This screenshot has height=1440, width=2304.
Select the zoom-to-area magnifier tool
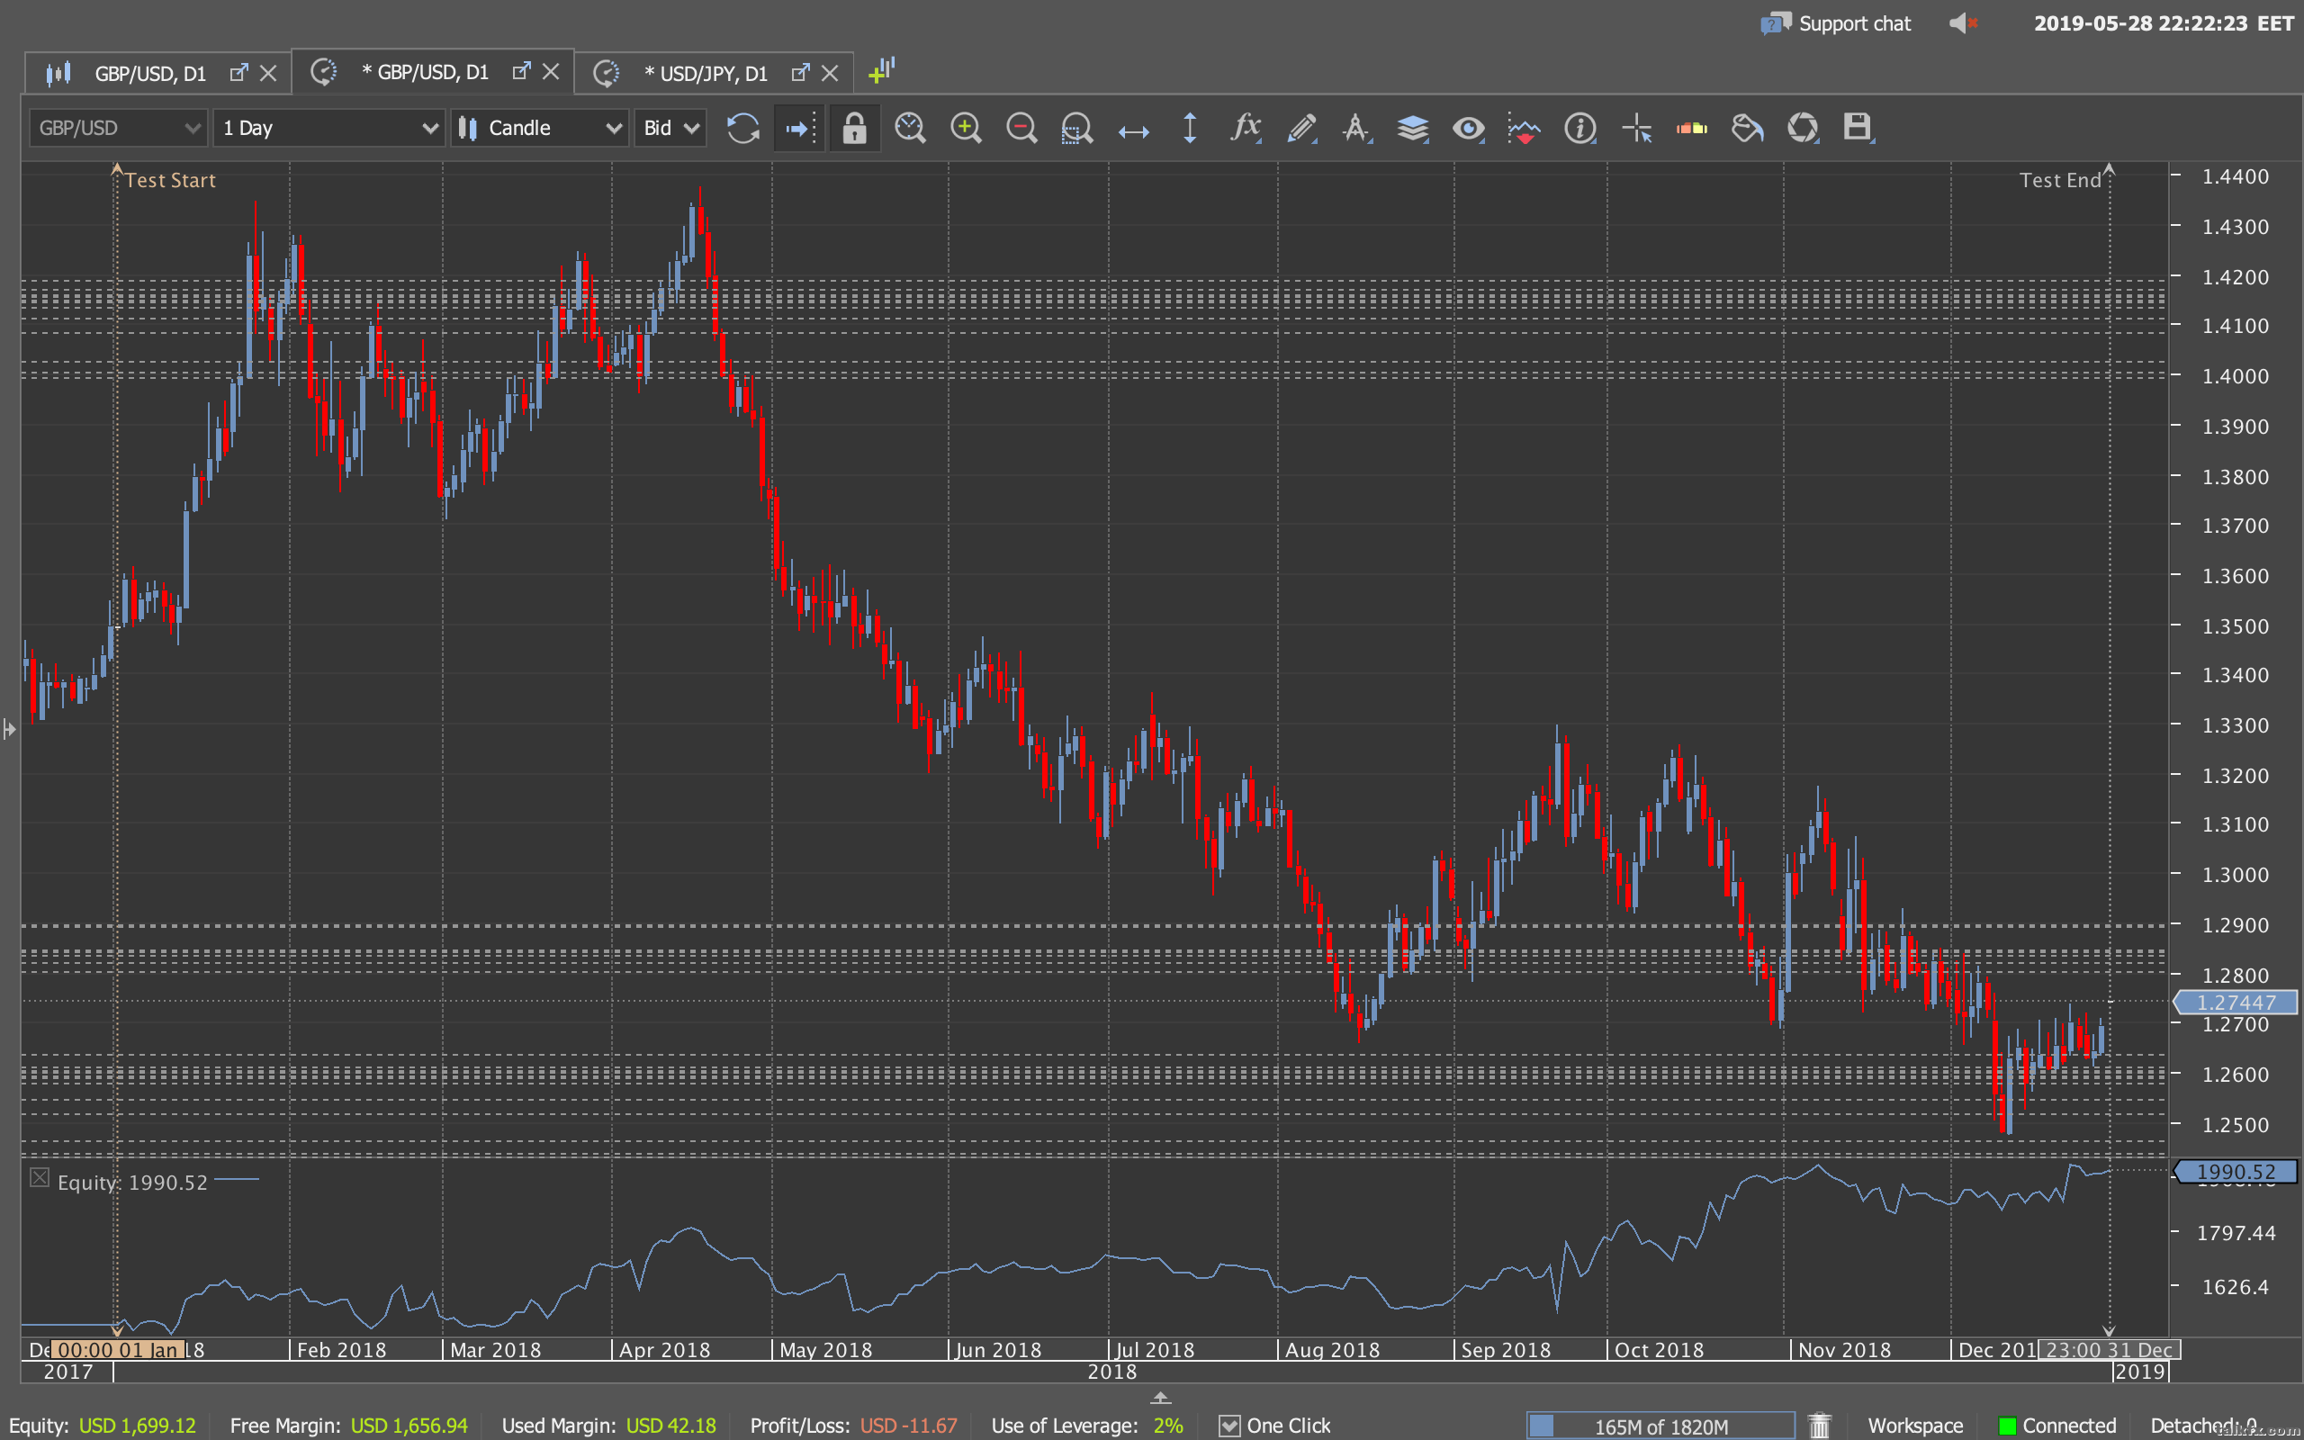coord(1076,128)
